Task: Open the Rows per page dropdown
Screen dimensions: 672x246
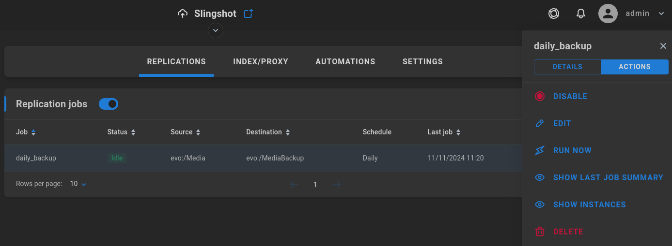Action: pos(78,184)
